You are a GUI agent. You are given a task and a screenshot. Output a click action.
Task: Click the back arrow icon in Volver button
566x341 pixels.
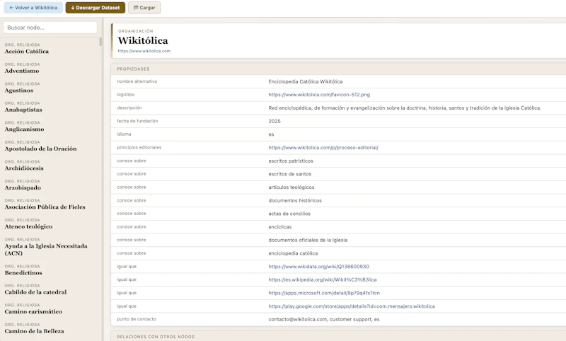point(11,8)
